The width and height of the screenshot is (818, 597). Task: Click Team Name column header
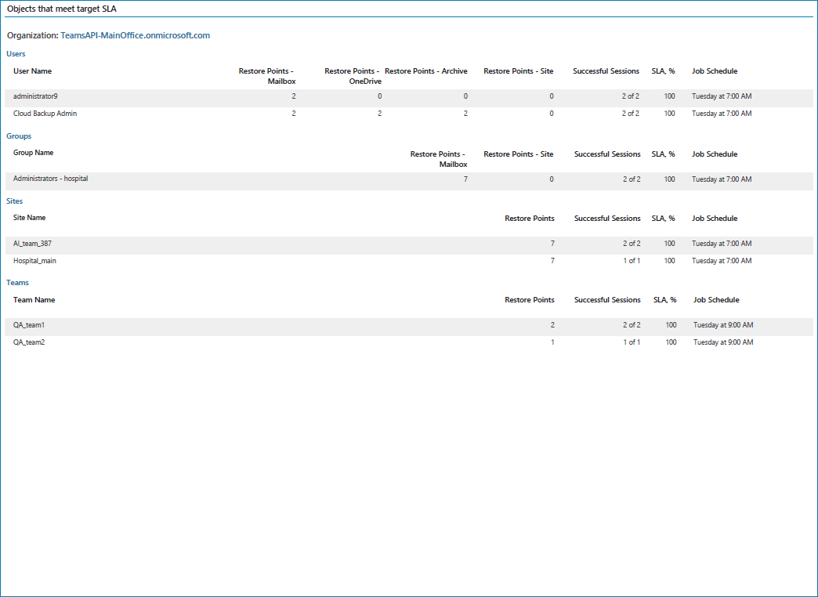click(x=34, y=299)
